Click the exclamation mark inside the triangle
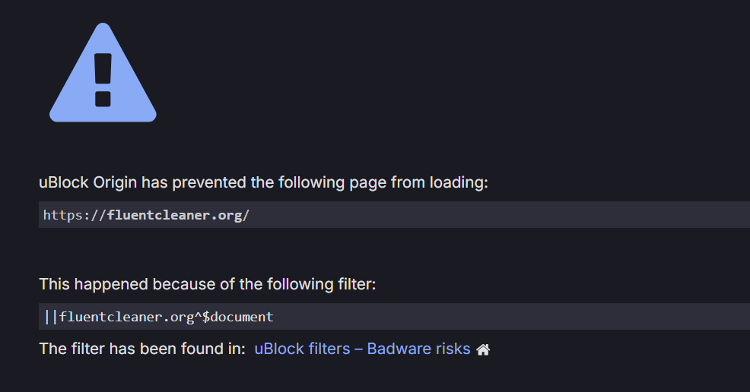Image resolution: width=750 pixels, height=392 pixels. point(103,79)
